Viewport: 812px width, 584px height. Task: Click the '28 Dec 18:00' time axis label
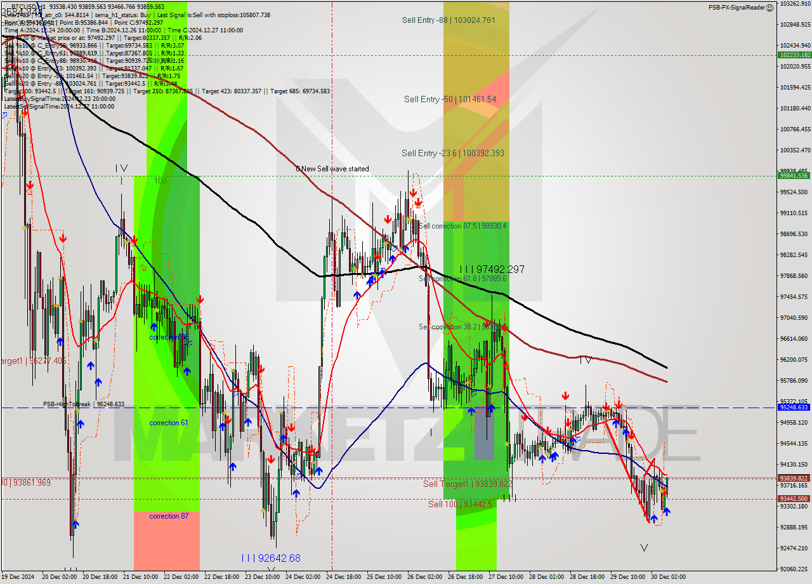587,577
